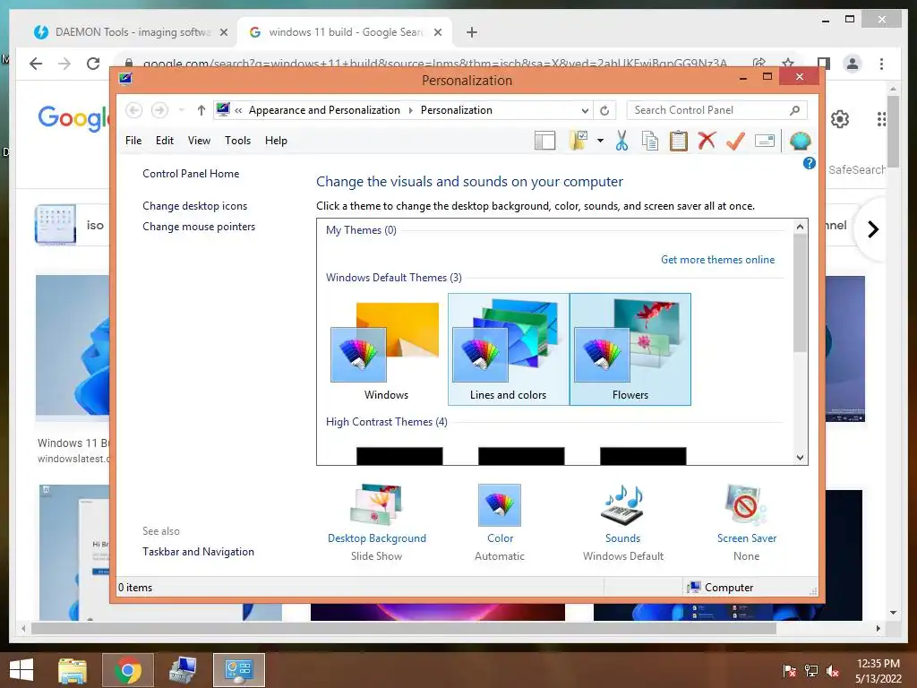Open Google settings gear icon
The image size is (917, 688).
point(840,119)
